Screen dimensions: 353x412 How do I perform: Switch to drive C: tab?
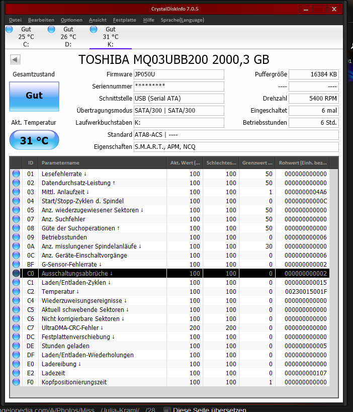pyautogui.click(x=26, y=37)
